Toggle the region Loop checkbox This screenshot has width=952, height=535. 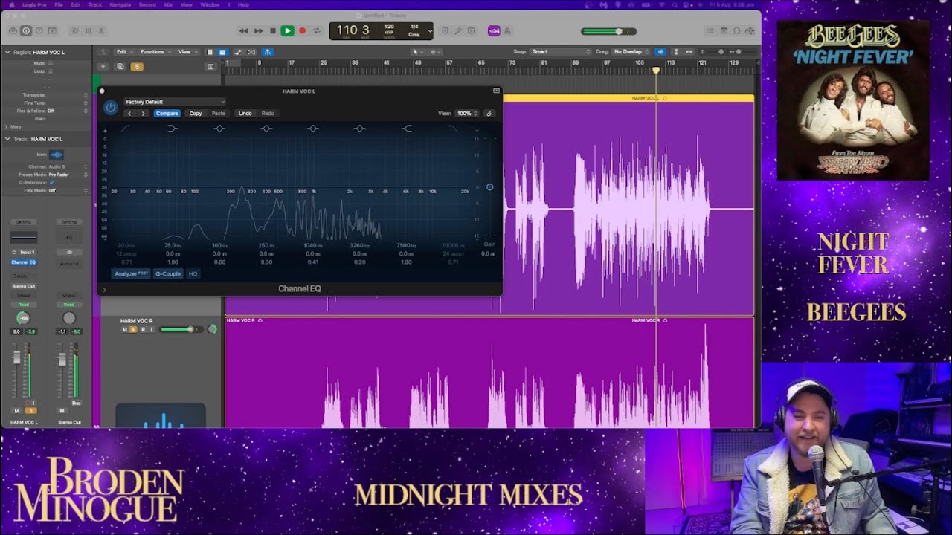51,71
